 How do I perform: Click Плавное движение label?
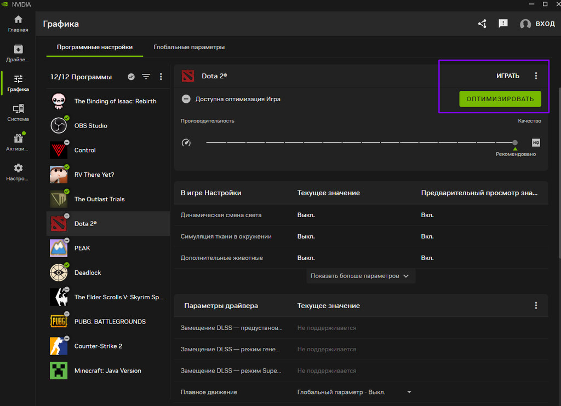(209, 392)
